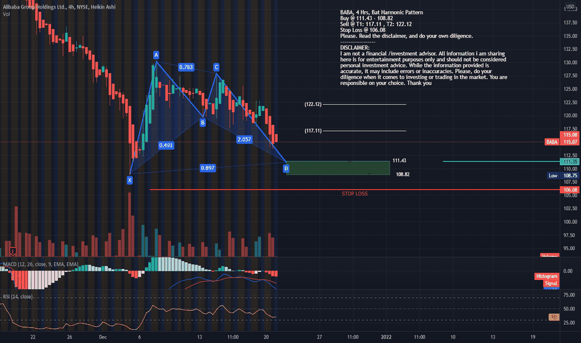Image resolution: width=581 pixels, height=343 pixels.
Task: Open the USD currency selector
Action: pyautogui.click(x=570, y=6)
